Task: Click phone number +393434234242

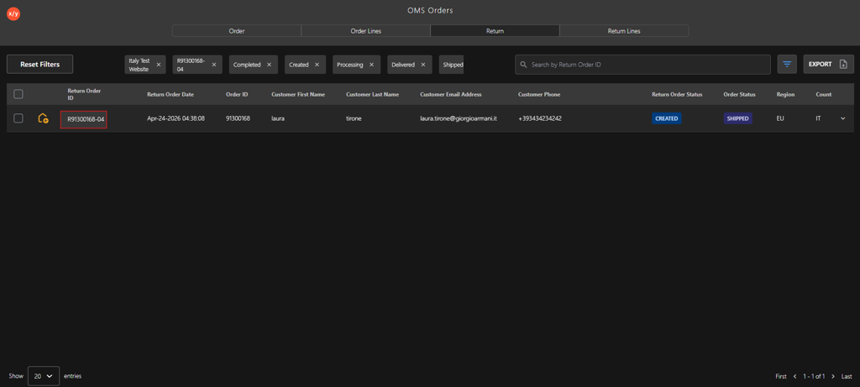Action: point(540,118)
